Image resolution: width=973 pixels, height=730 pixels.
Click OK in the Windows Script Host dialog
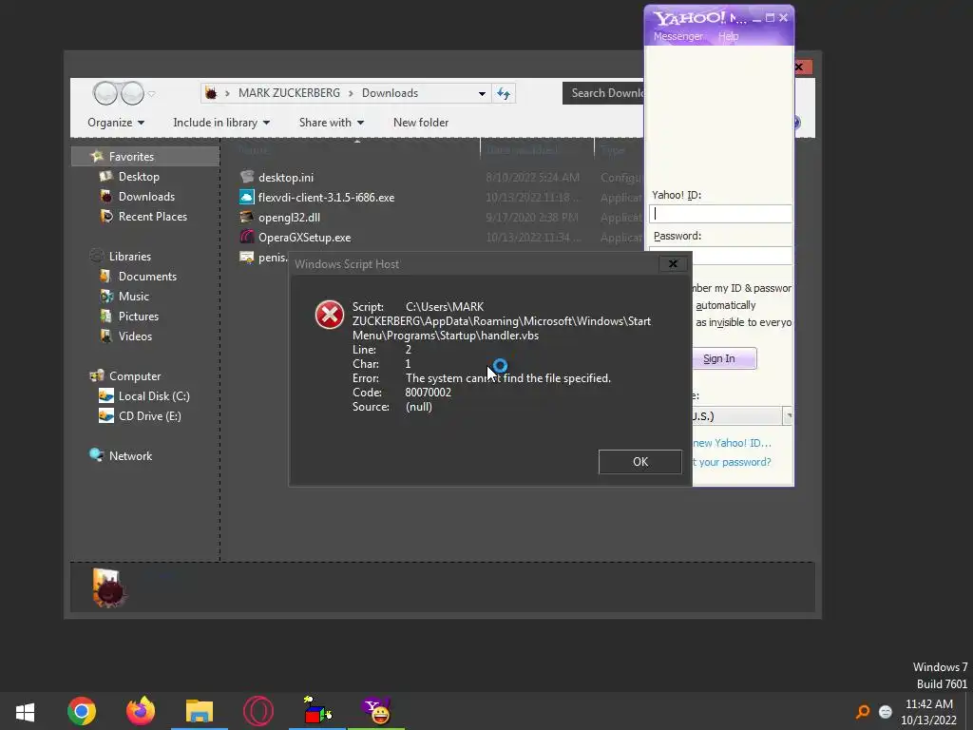(639, 462)
